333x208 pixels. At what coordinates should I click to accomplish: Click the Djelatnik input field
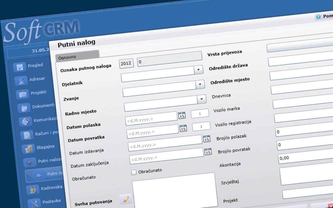pos(157,74)
